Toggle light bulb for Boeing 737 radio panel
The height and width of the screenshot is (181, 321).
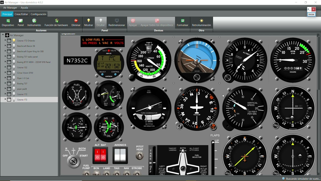(x=14, y=57)
